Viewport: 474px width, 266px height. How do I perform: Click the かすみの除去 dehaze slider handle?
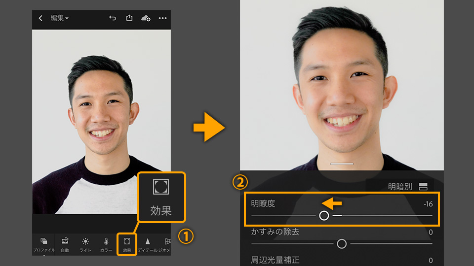point(342,244)
